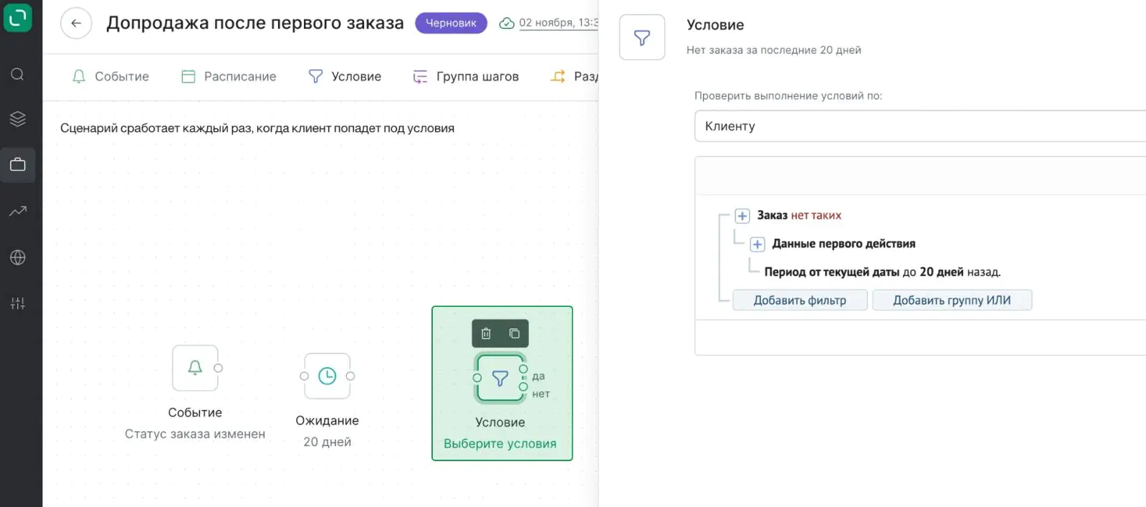Click the scenario title 'Допродажа после первого заказа'
Image resolution: width=1146 pixels, height=507 pixels.
pos(255,23)
